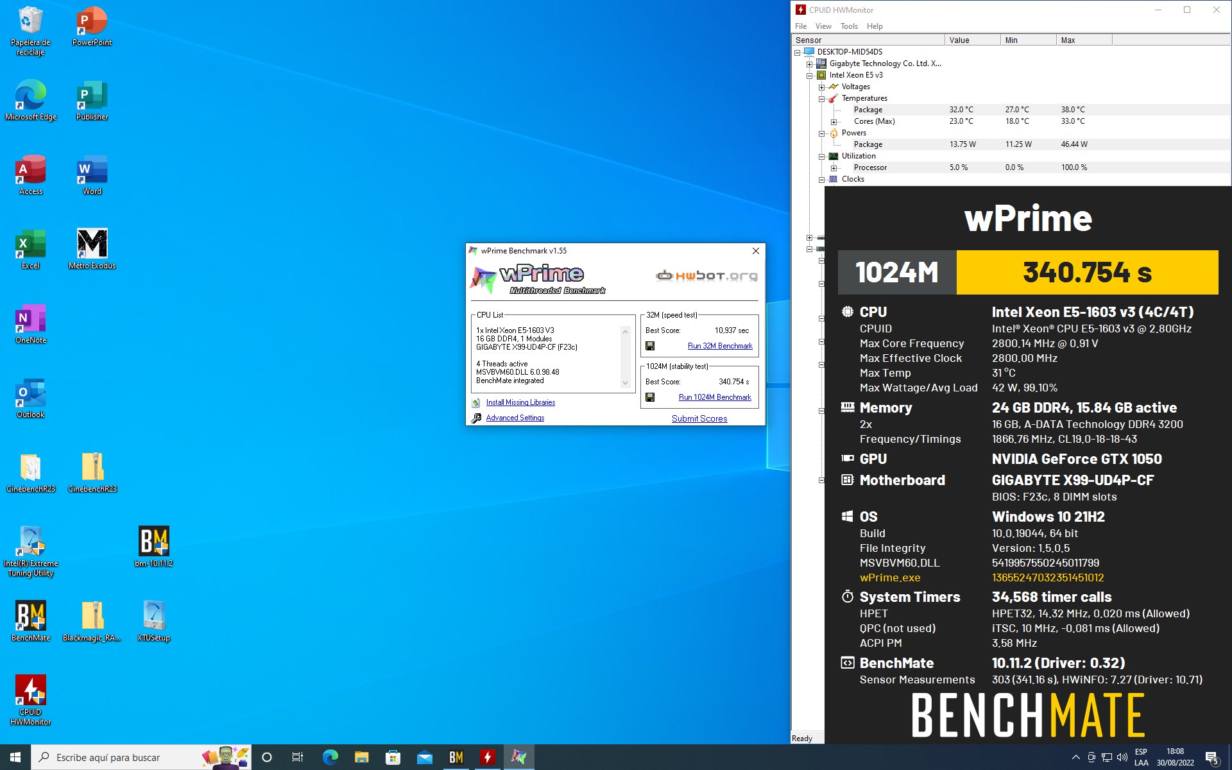Show hidden system tray icons chevron
This screenshot has height=770, width=1232.
pyautogui.click(x=1075, y=757)
